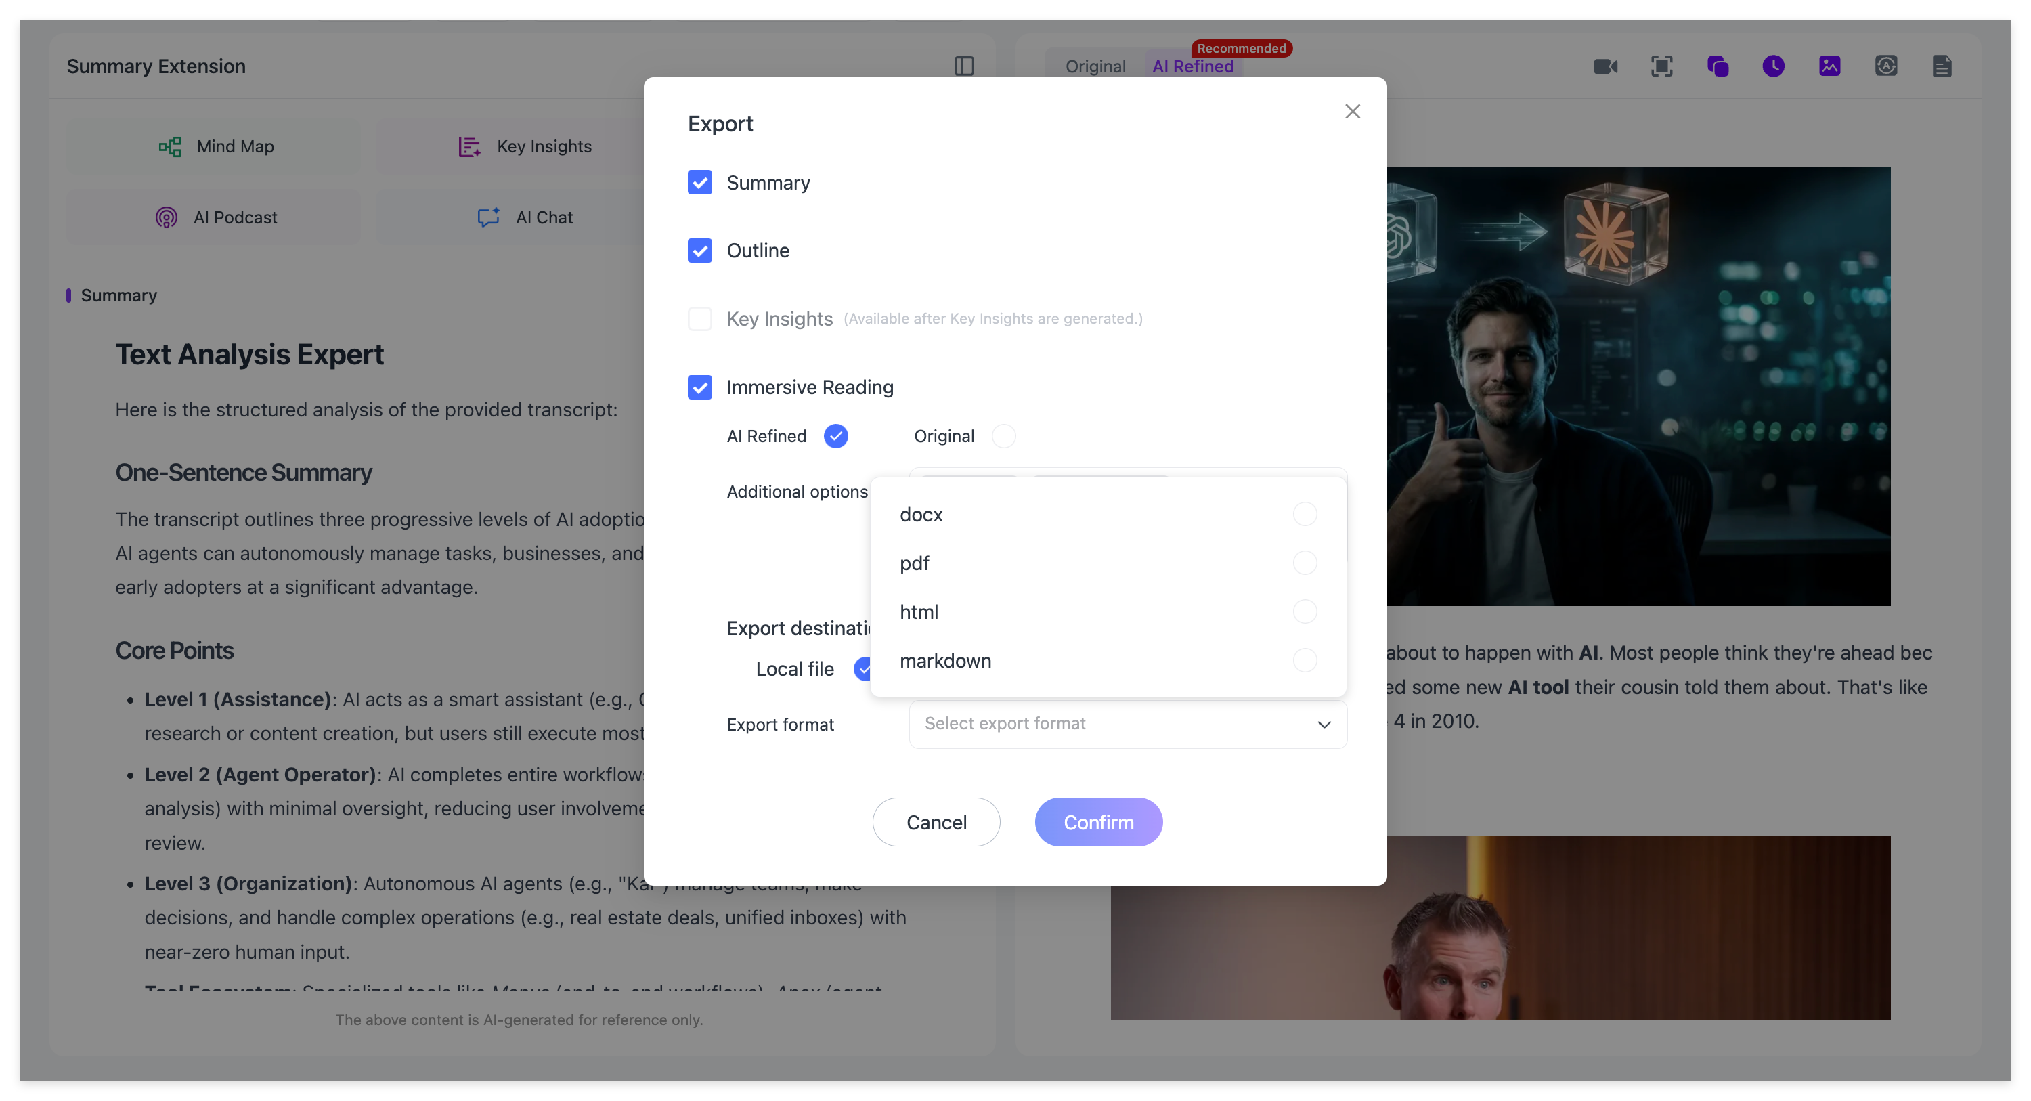Click the purple image icon
Viewport: 2031px width, 1101px height.
[1829, 66]
